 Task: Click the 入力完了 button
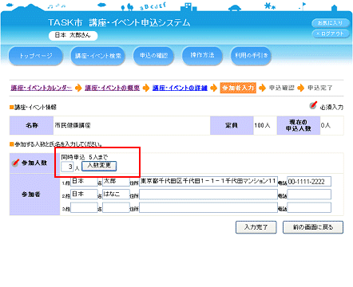tap(256, 227)
